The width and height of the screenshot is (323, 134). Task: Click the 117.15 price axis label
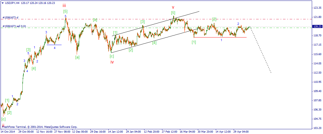(x=317, y=45)
